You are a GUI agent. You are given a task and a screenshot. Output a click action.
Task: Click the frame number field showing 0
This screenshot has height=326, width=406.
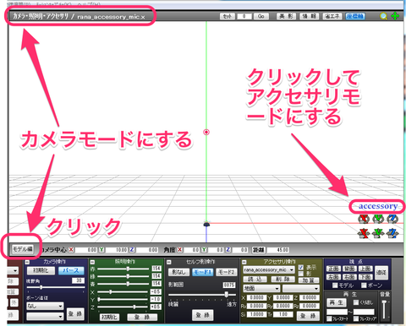click(244, 16)
